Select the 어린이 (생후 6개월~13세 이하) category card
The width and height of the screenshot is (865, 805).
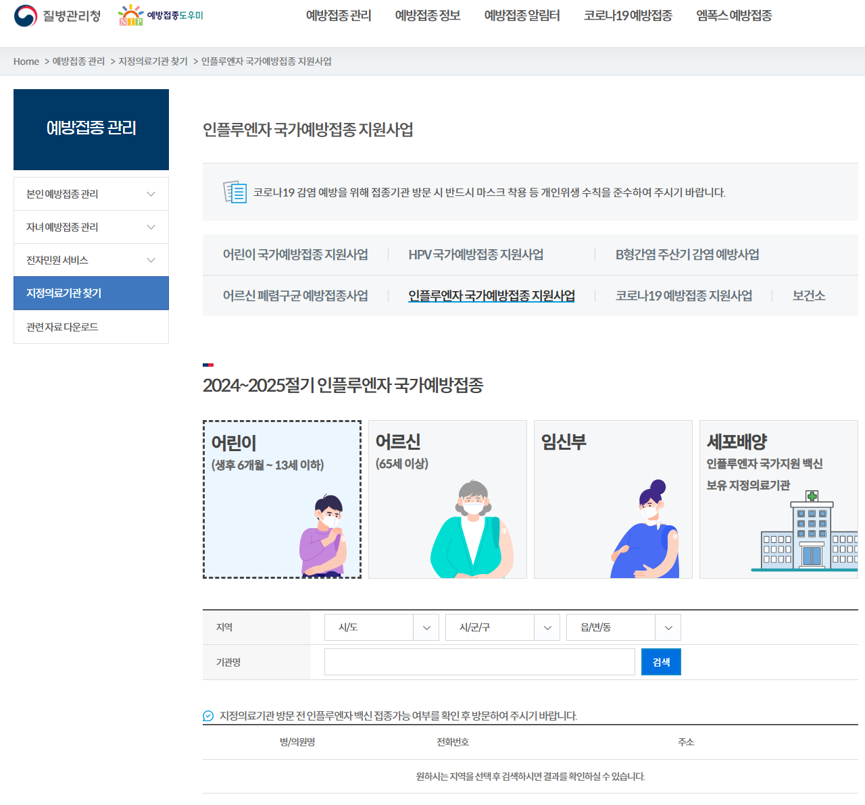[282, 499]
